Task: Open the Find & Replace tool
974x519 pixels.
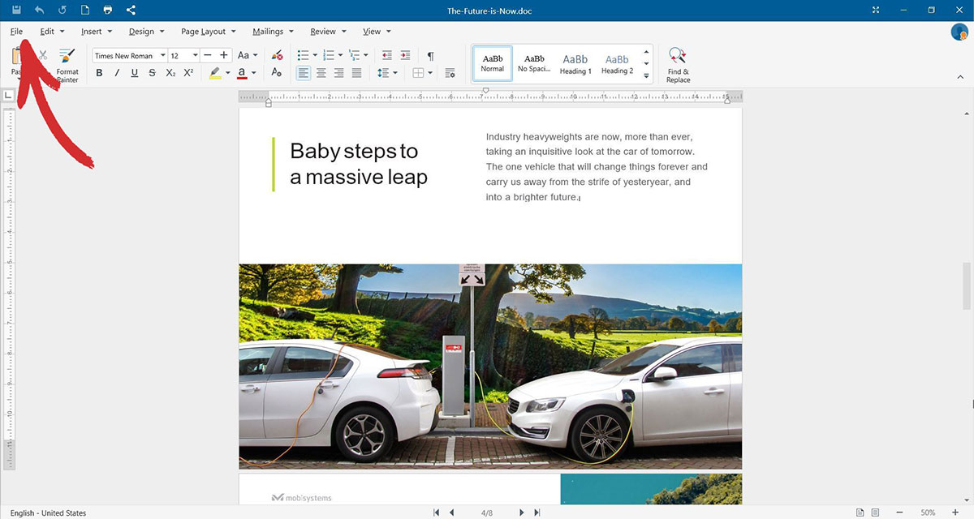Action: pyautogui.click(x=678, y=65)
